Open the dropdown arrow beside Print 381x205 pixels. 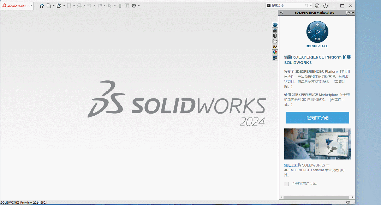[x=84, y=6]
